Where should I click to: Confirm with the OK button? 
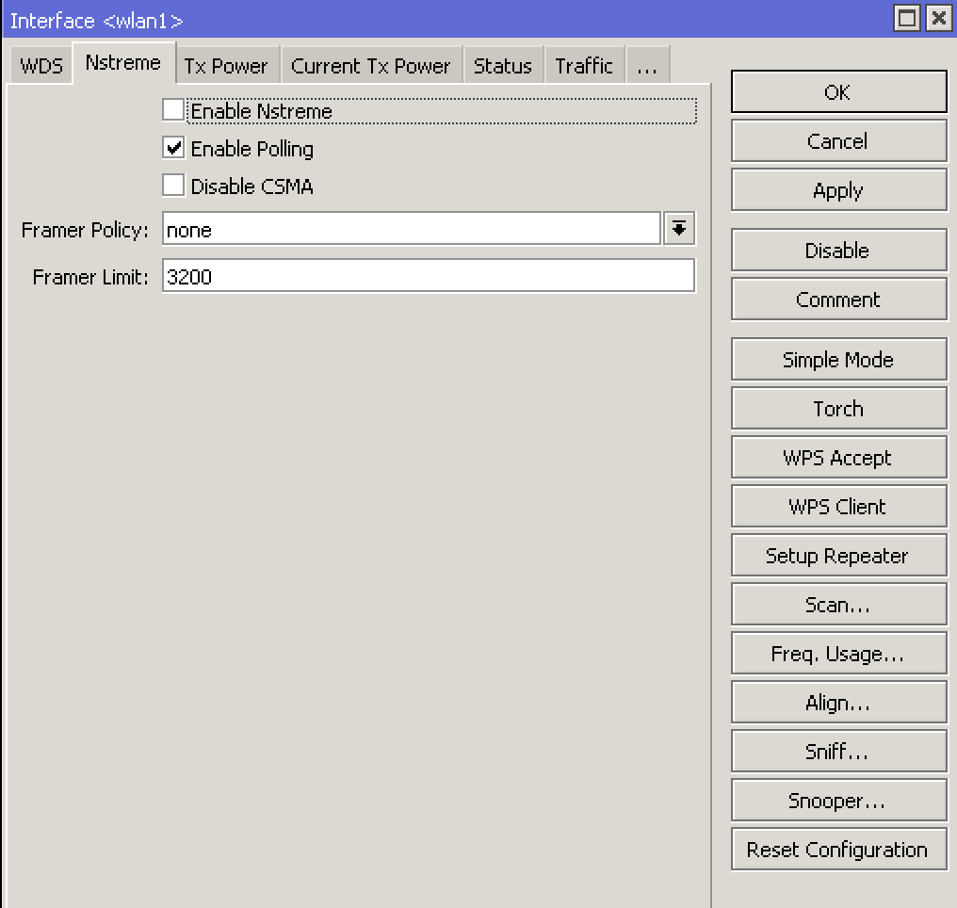tap(839, 91)
